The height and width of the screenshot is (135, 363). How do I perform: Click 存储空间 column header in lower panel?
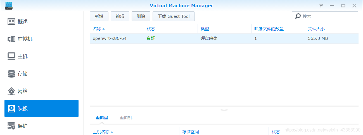pyautogui.click(x=224, y=132)
